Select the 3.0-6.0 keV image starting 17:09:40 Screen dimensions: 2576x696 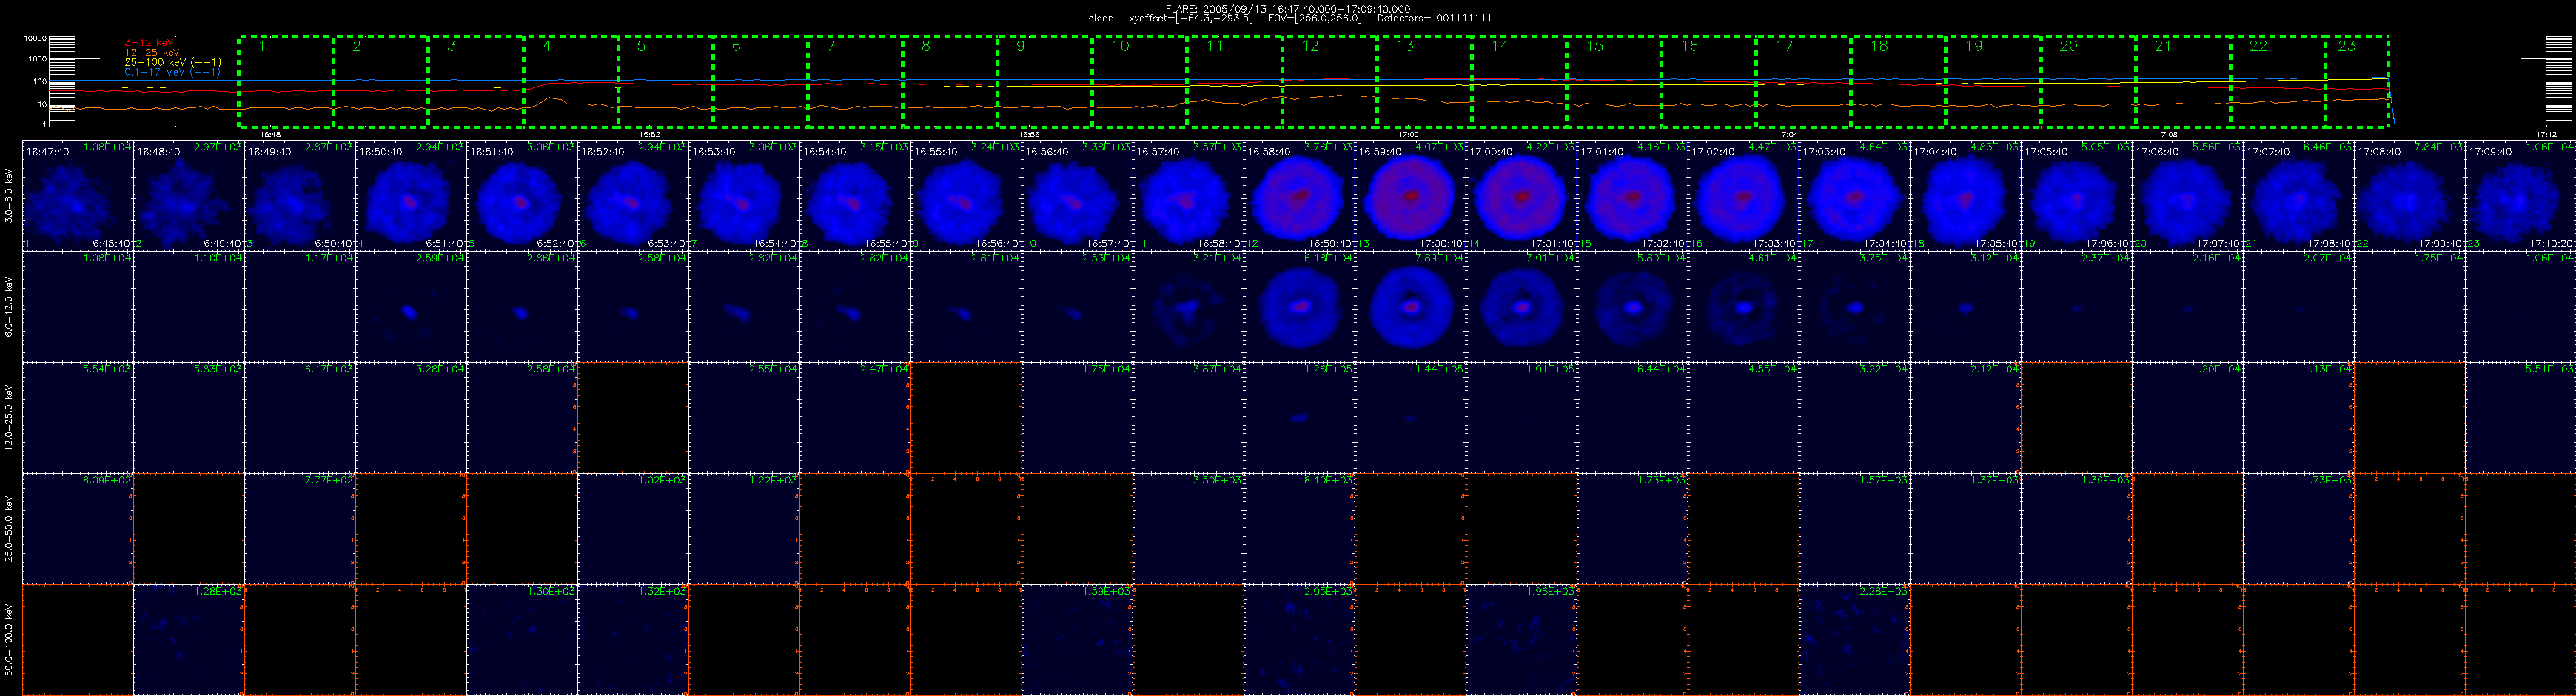click(2521, 195)
